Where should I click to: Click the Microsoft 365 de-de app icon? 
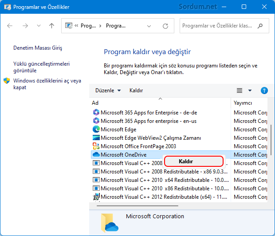point(96,112)
